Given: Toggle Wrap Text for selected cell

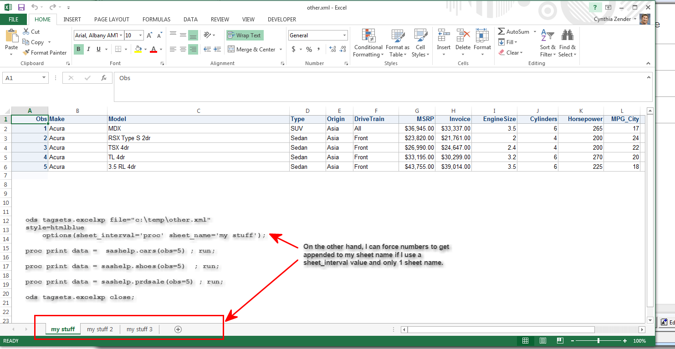Looking at the screenshot, I should pyautogui.click(x=245, y=35).
